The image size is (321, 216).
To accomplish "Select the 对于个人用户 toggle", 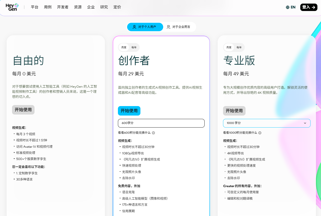I will click(x=145, y=27).
